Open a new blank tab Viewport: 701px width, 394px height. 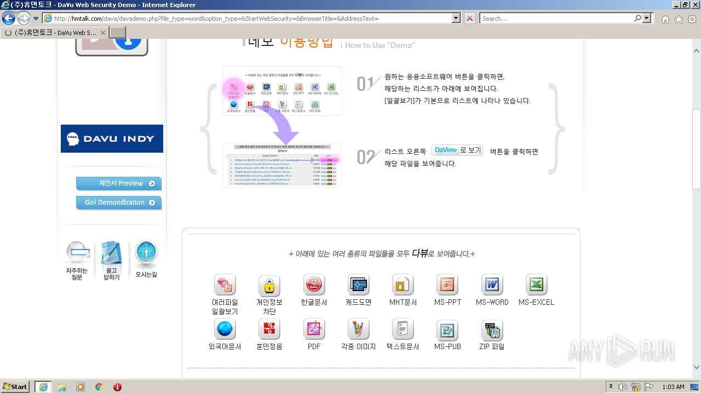pyautogui.click(x=118, y=32)
